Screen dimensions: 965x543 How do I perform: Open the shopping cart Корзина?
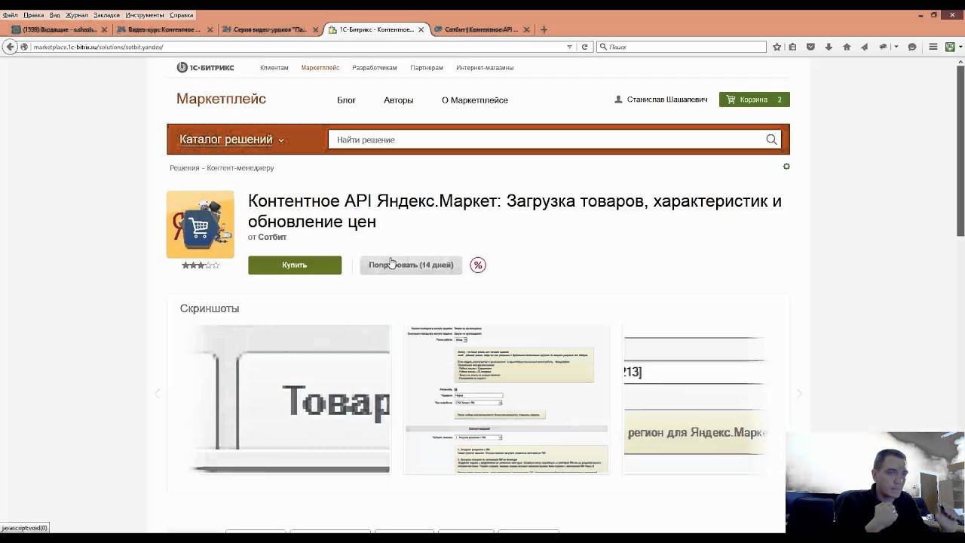[754, 100]
